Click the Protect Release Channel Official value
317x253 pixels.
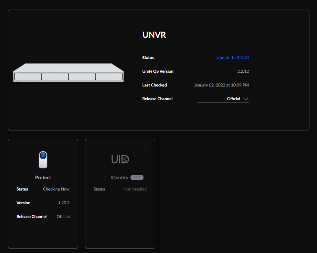point(63,217)
